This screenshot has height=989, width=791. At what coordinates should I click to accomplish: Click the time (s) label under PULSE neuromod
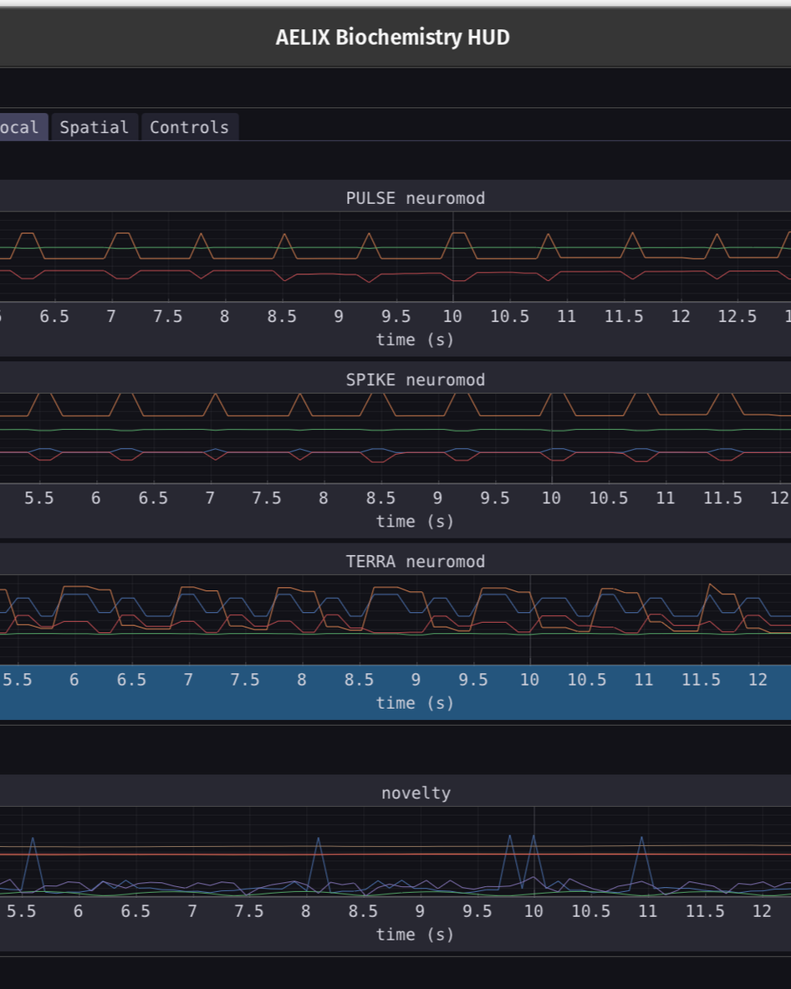coord(415,340)
